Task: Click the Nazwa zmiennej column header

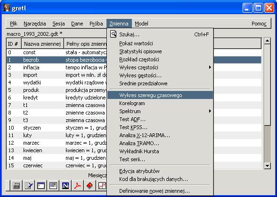Action: 42,44
